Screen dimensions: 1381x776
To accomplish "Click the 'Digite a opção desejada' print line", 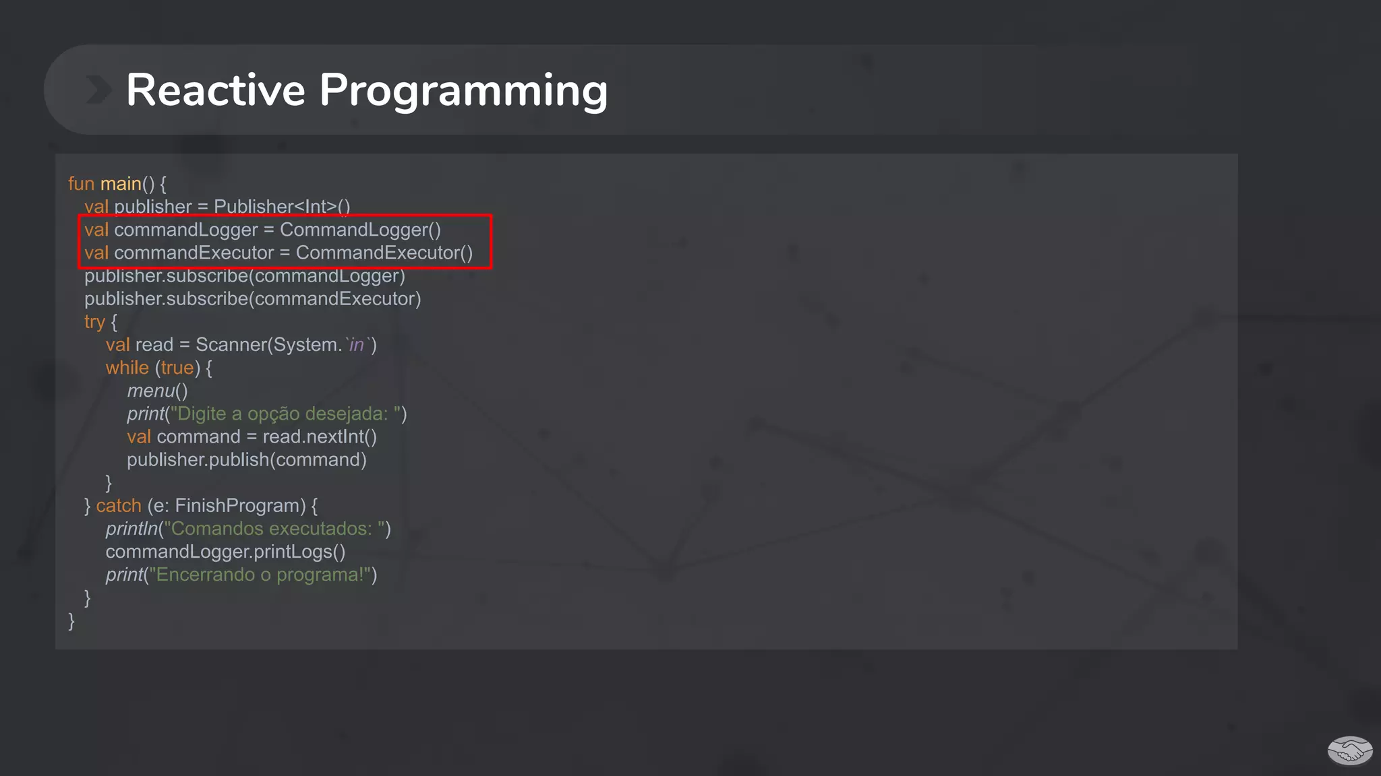I will [267, 414].
